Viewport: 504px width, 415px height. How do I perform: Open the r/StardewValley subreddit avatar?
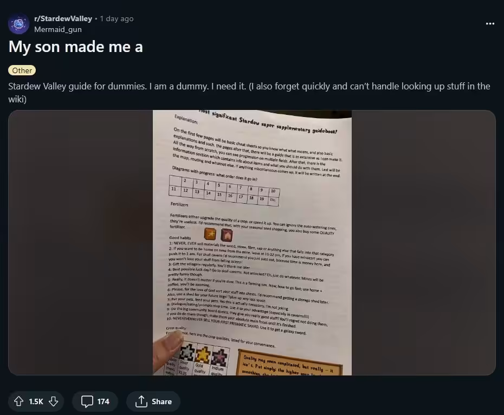click(18, 24)
